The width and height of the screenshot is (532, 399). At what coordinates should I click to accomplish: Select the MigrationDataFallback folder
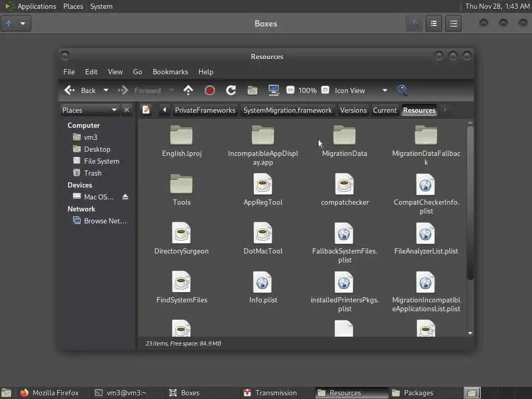coord(426,146)
